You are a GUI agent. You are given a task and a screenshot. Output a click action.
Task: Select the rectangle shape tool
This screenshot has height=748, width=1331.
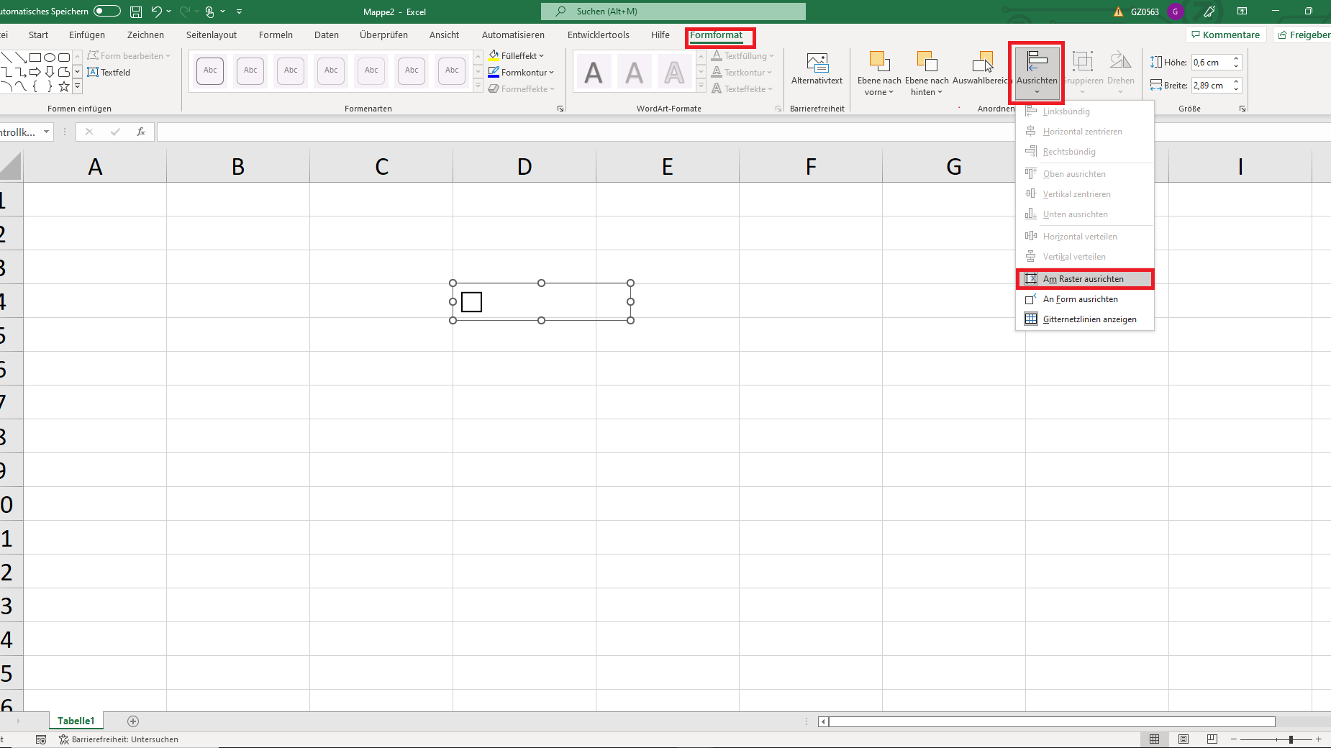[35, 57]
